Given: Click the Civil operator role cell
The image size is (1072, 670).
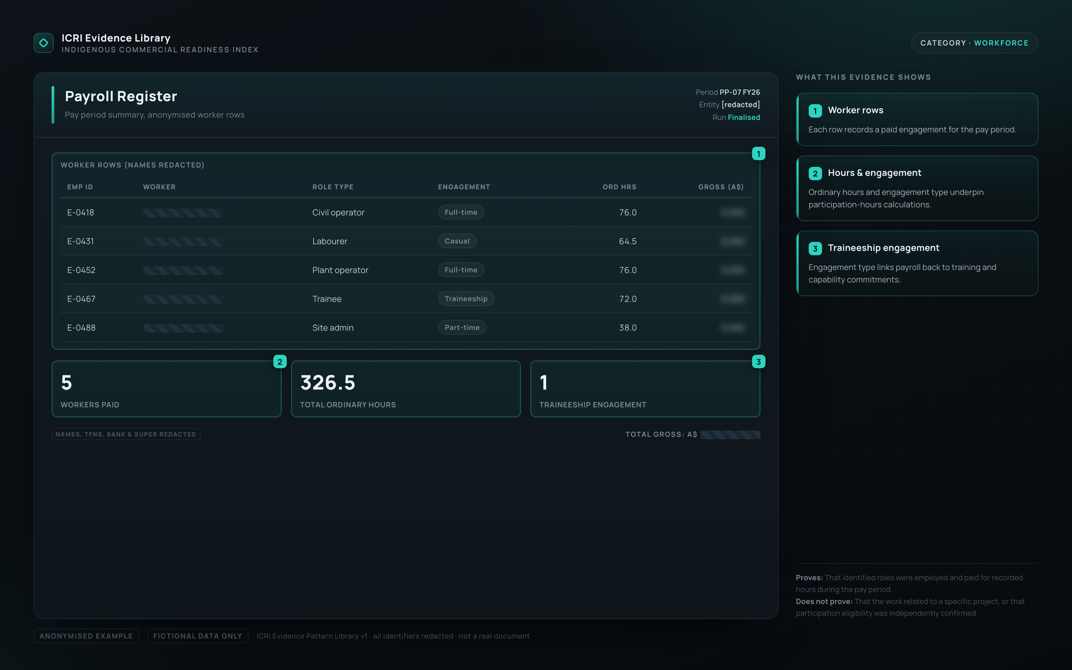Looking at the screenshot, I should tap(338, 212).
